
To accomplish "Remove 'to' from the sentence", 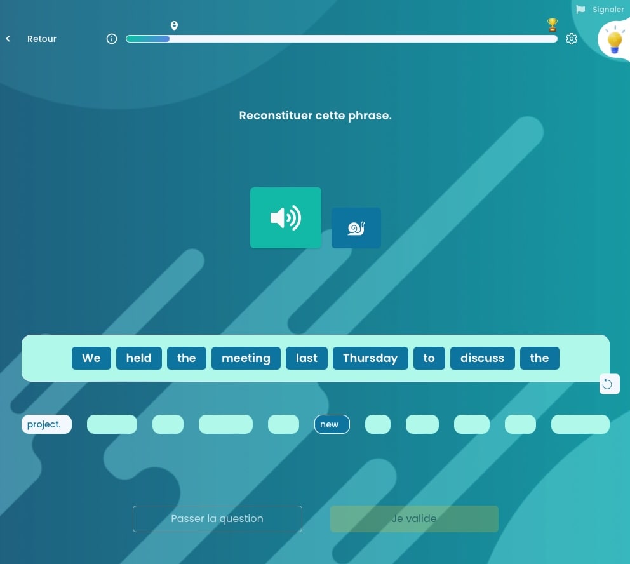I will point(429,358).
